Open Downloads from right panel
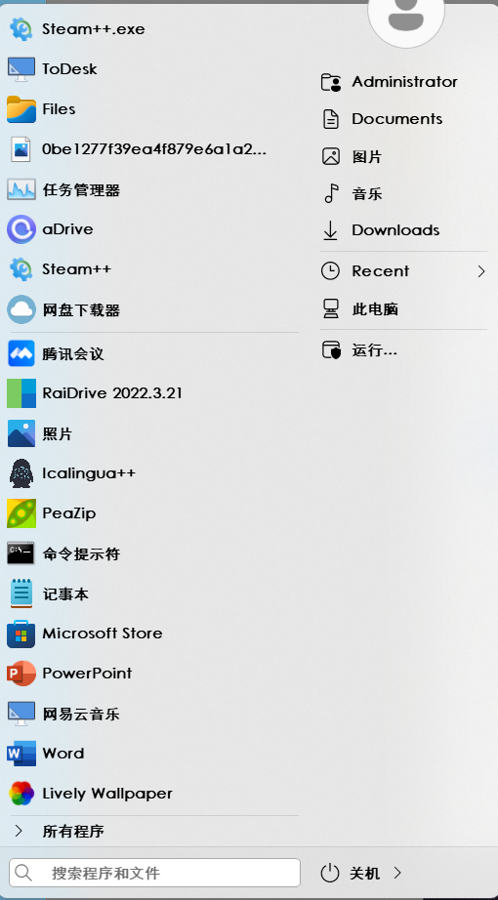Viewport: 498px width, 900px height. click(403, 230)
